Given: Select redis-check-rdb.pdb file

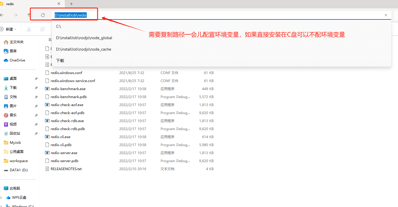Looking at the screenshot, I should [x=68, y=129].
